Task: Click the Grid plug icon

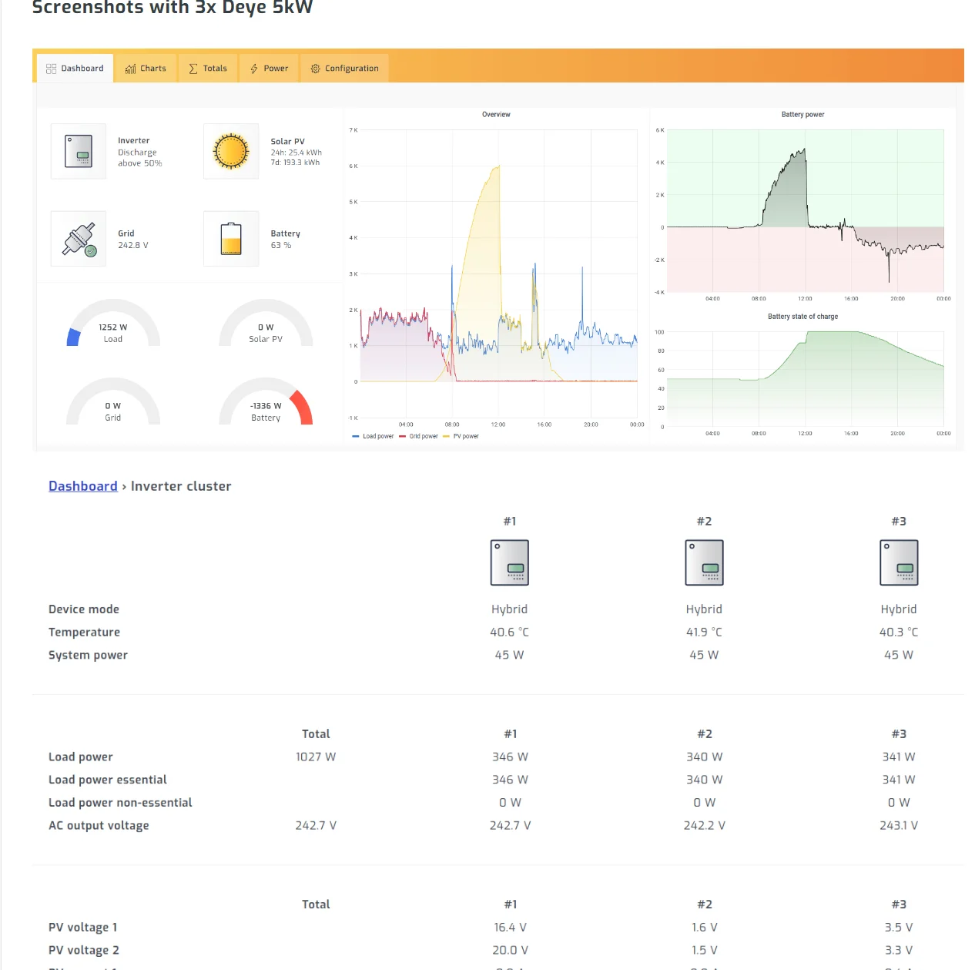Action: pos(79,239)
